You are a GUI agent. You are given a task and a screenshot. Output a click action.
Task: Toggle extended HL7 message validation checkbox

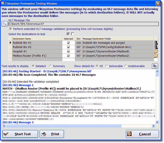click(x=11, y=29)
